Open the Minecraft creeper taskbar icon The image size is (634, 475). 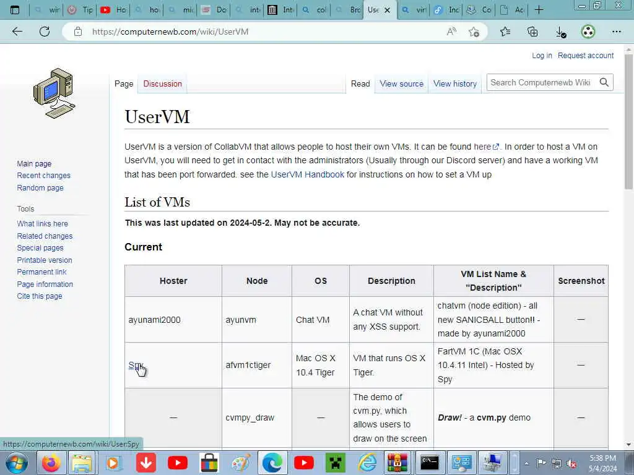(335, 463)
